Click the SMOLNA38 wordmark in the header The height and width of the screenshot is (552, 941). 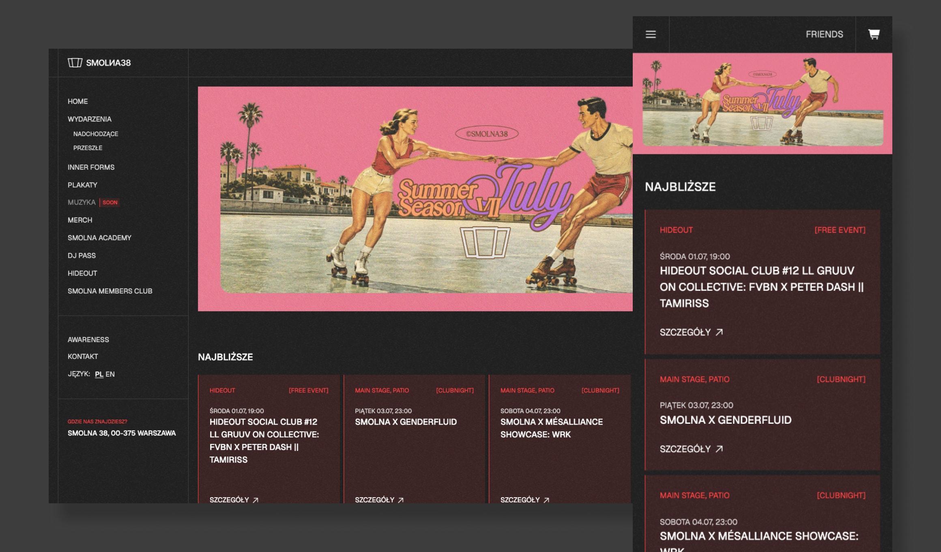(108, 63)
